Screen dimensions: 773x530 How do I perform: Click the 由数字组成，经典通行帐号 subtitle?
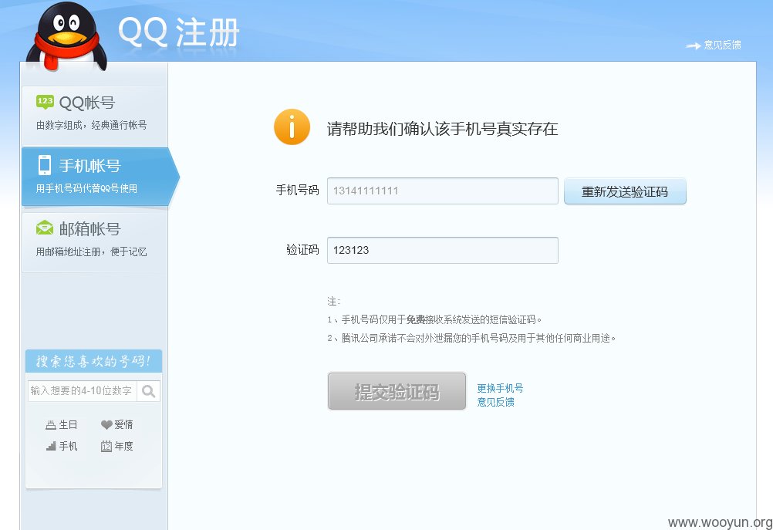coord(91,125)
